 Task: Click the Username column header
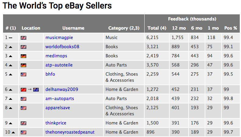[73, 28]
